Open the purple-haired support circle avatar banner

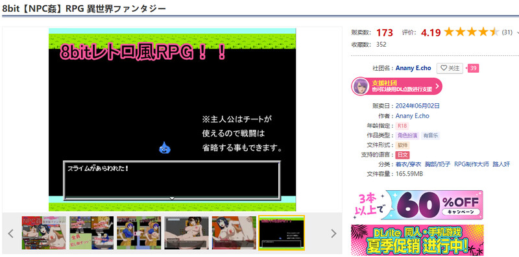coord(396,86)
